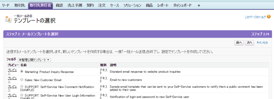This screenshot has width=274, height=99.
Task: Select Sales: New Customer Email radio button
Action: (22, 79)
